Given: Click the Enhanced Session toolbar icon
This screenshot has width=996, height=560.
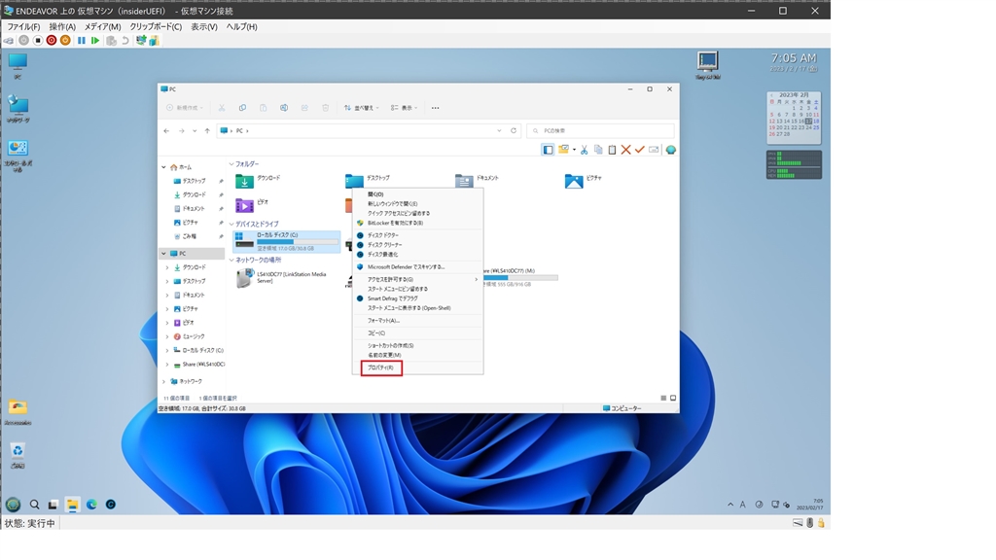Looking at the screenshot, I should coord(140,41).
